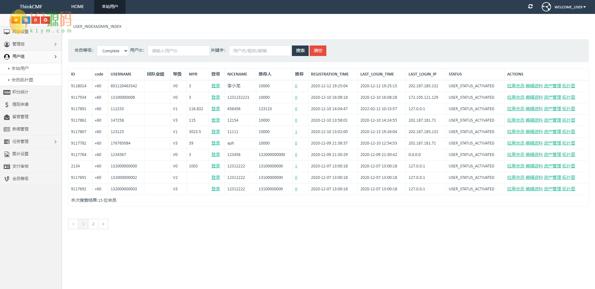
Task: Click the red recycle shortcut icon
Action: tap(46, 20)
